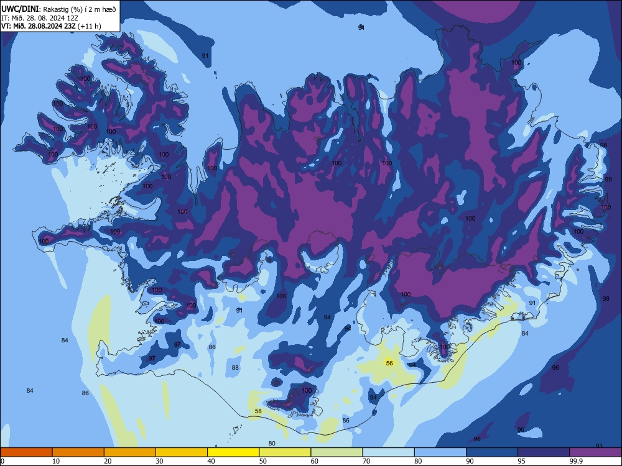
Task: Click the legend tick label '50'
Action: (x=263, y=461)
